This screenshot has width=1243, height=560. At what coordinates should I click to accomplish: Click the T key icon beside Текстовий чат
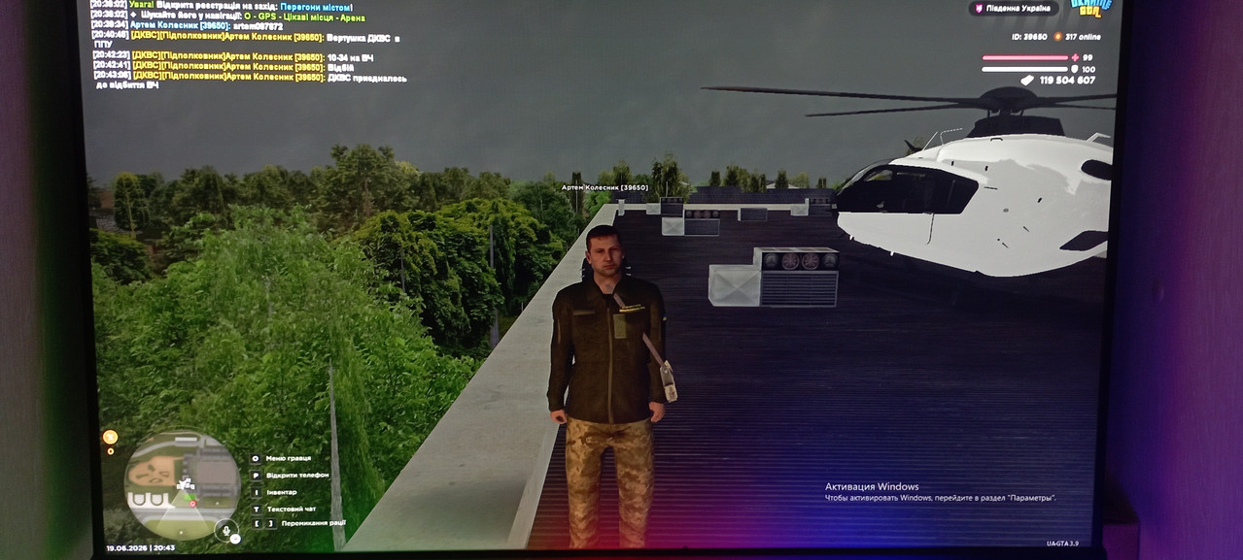coord(257,509)
